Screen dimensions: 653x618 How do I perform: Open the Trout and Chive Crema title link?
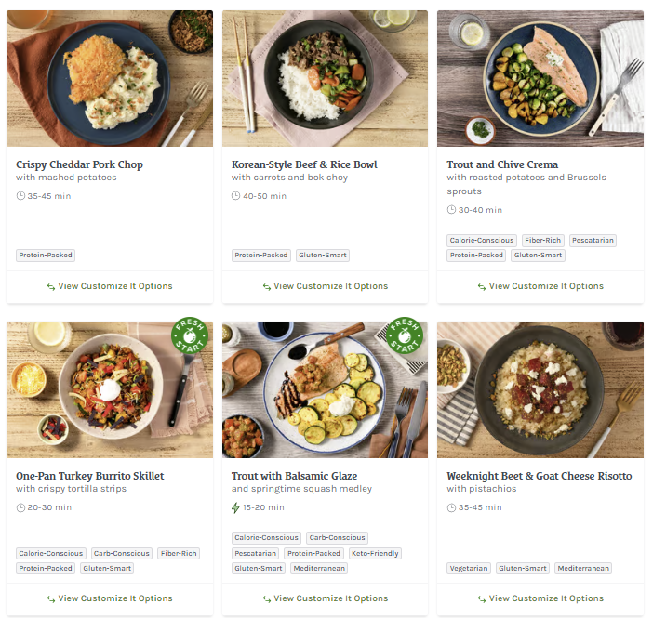[x=502, y=164]
